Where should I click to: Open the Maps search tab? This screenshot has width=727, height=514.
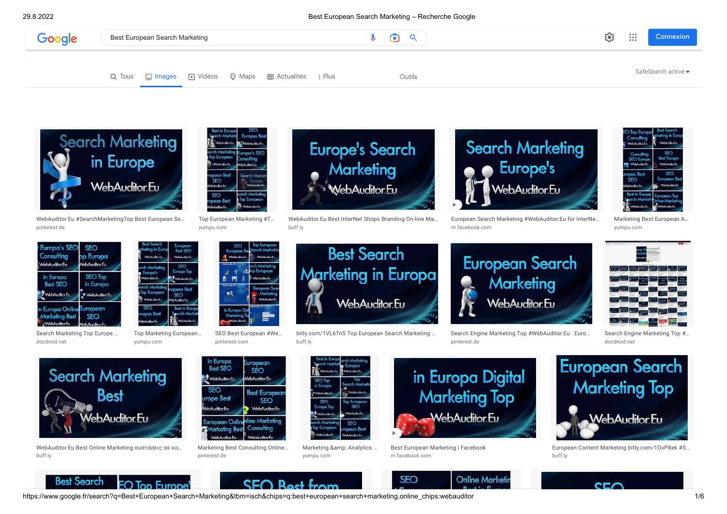[x=242, y=76]
